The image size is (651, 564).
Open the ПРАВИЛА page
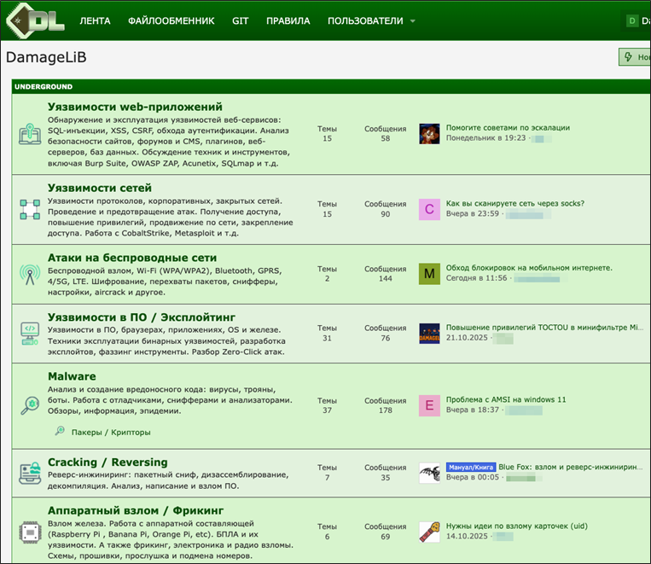point(288,20)
